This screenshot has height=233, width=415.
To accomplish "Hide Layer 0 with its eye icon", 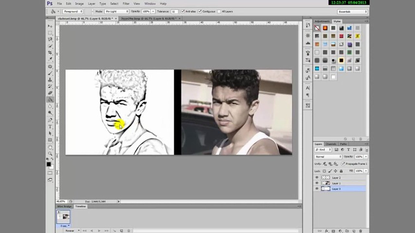I will pos(317,189).
